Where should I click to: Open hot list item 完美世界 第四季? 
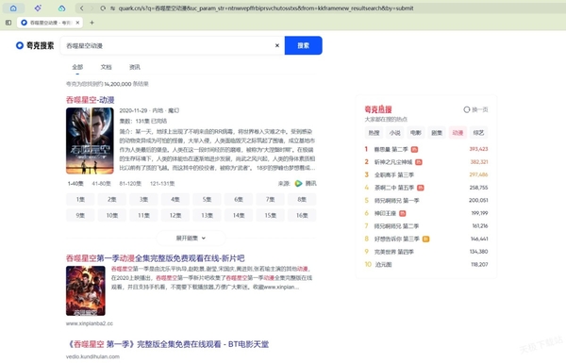point(394,252)
